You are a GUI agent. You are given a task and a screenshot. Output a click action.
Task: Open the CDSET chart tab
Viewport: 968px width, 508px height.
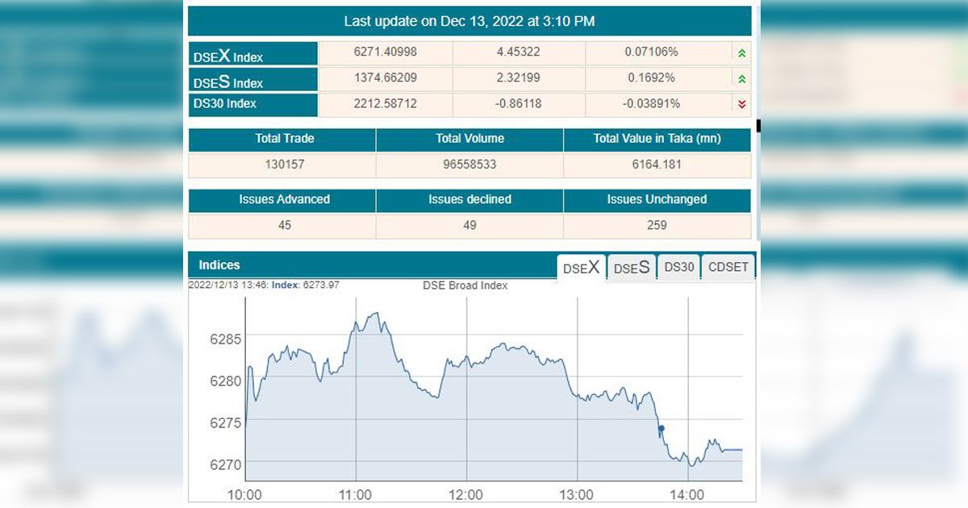click(728, 267)
